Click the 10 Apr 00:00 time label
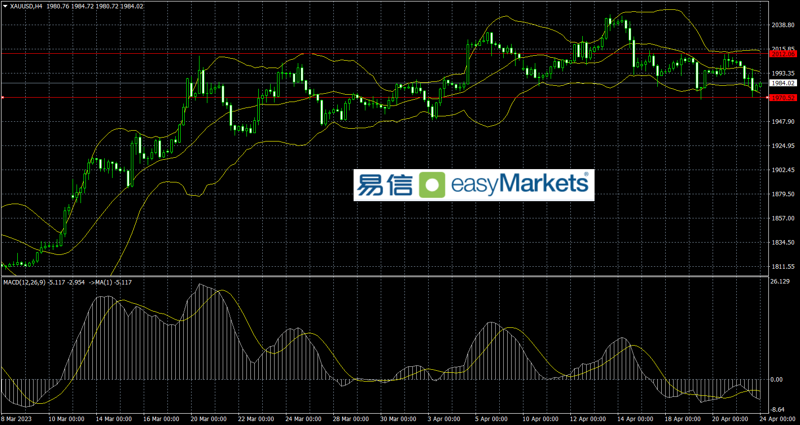Image resolution: width=800 pixels, height=425 pixels. 540,419
